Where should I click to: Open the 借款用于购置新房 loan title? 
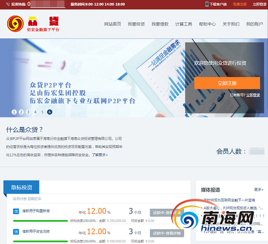point(36,211)
